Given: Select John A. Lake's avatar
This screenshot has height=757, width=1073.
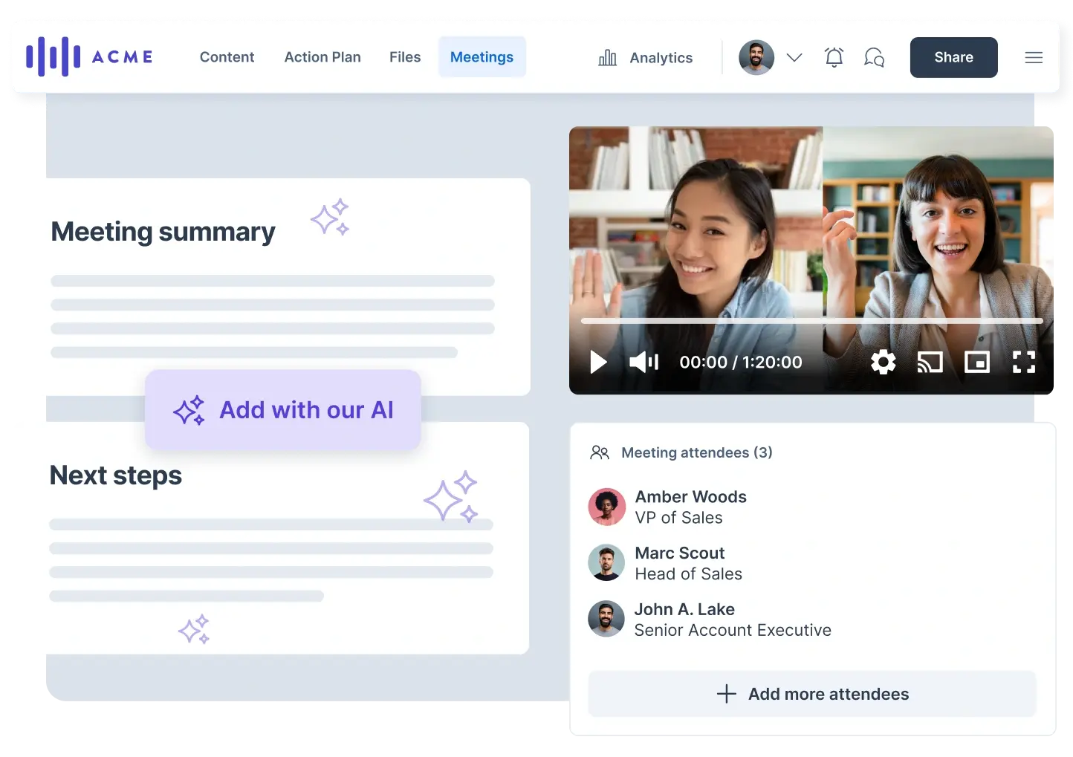Looking at the screenshot, I should tap(606, 619).
